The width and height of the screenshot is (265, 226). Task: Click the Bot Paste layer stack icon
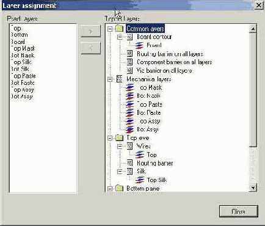[129, 112]
